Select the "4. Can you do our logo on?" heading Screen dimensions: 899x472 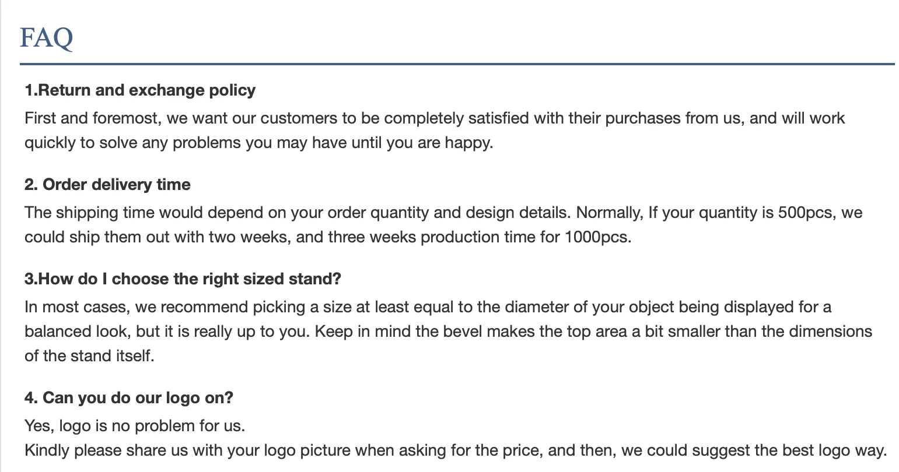pos(128,398)
